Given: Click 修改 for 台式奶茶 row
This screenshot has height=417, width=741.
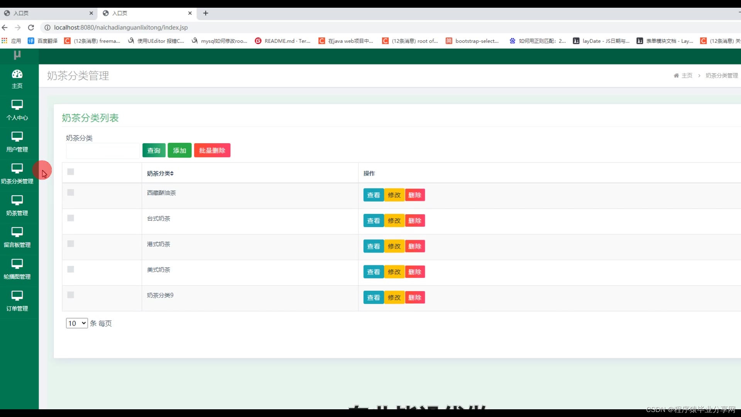Looking at the screenshot, I should (x=394, y=220).
